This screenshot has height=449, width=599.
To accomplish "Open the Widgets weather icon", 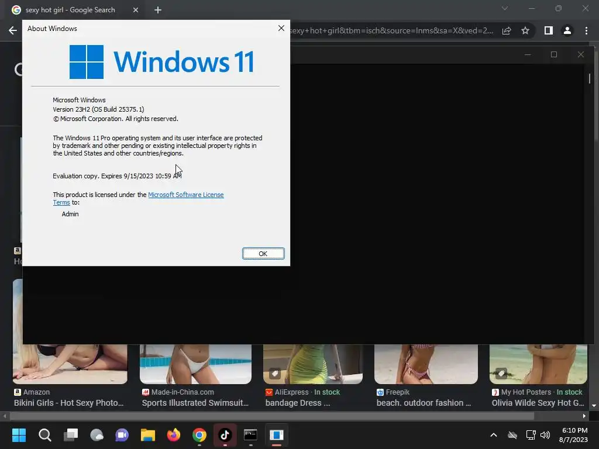I will [x=97, y=435].
